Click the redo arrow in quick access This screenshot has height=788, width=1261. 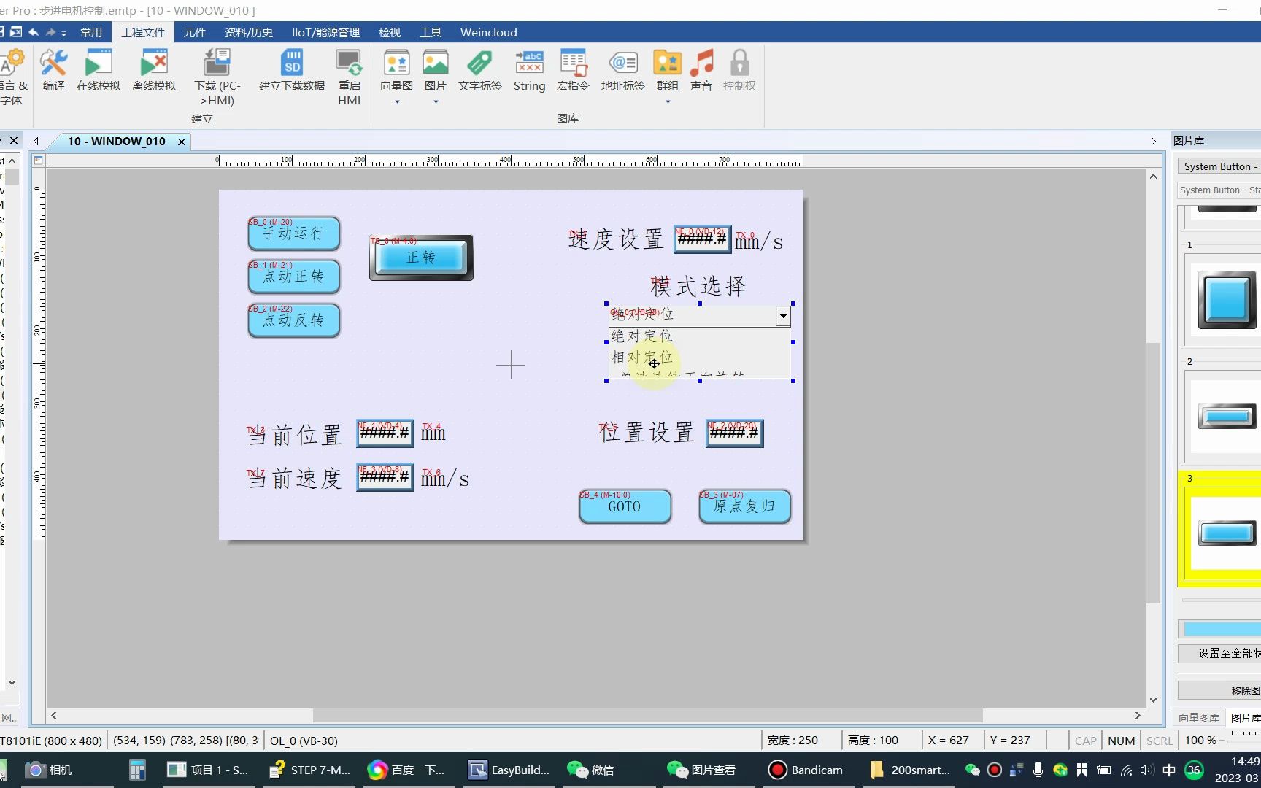tap(50, 32)
